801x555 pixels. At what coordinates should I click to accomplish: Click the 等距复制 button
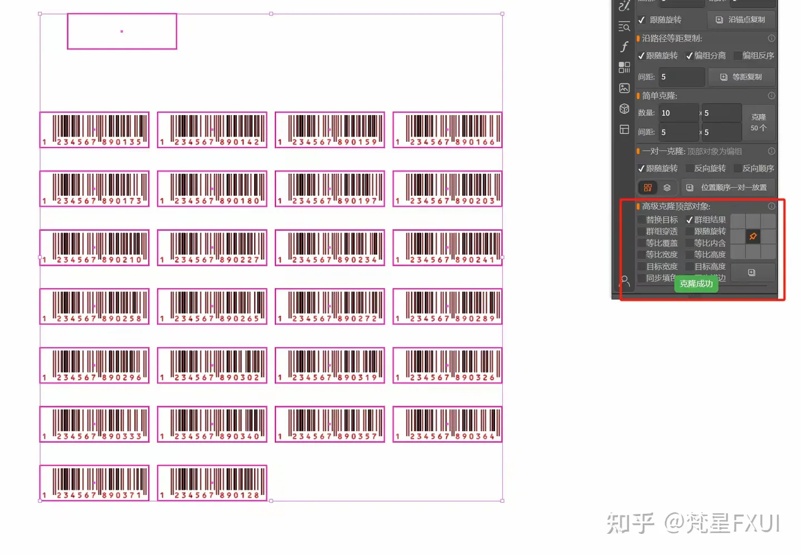coord(741,77)
